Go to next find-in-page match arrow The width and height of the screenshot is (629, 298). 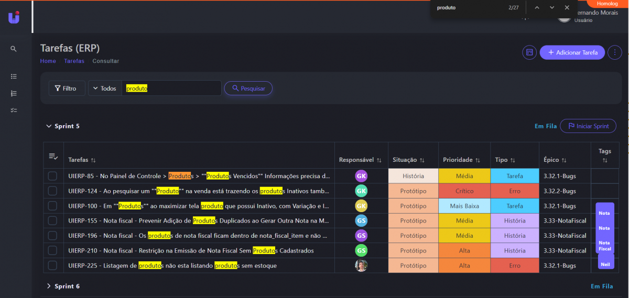click(552, 8)
